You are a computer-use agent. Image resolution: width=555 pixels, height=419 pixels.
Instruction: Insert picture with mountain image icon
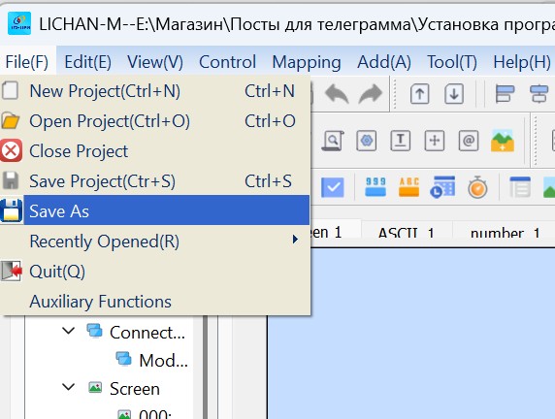[503, 141]
